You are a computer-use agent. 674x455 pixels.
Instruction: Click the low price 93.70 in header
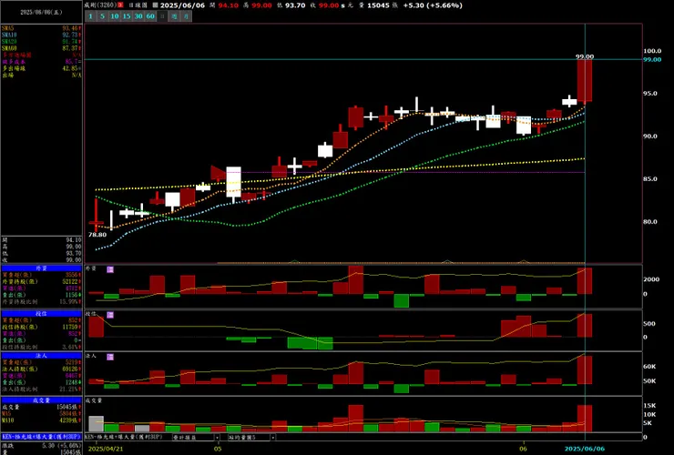click(295, 5)
